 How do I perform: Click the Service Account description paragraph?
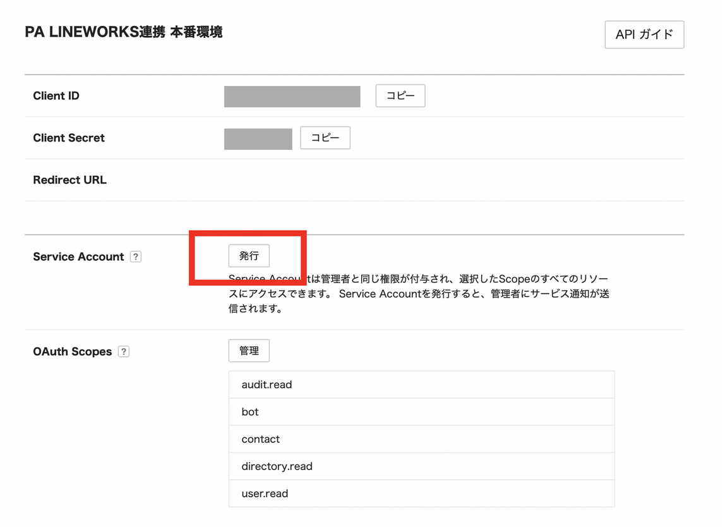419,294
